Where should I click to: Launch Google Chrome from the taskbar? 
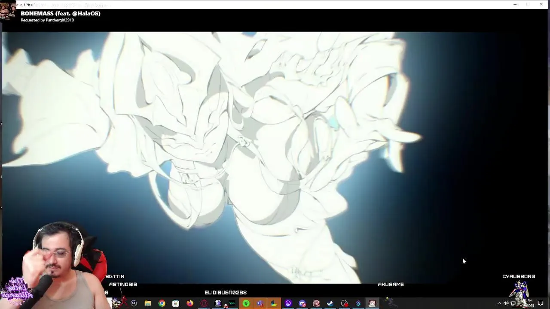(x=162, y=303)
